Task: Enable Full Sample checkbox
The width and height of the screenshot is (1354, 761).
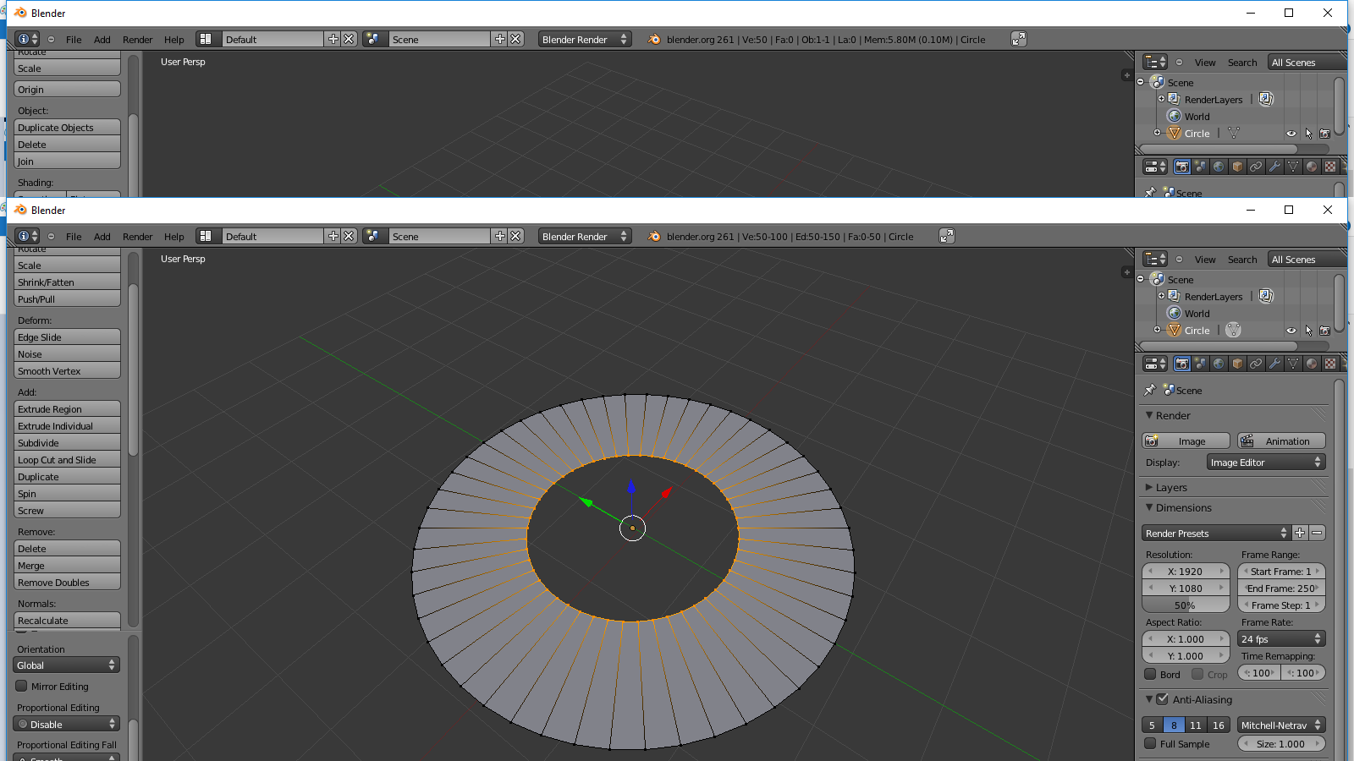Action: (x=1150, y=743)
